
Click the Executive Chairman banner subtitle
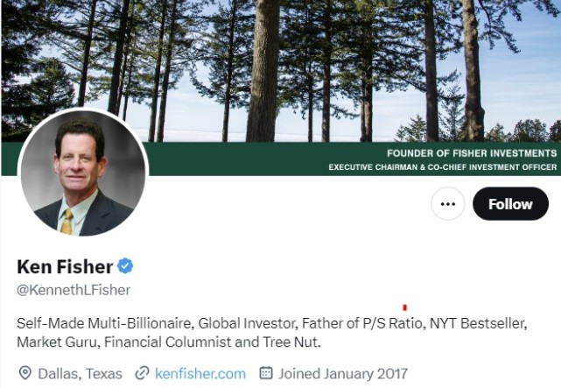pyautogui.click(x=442, y=166)
